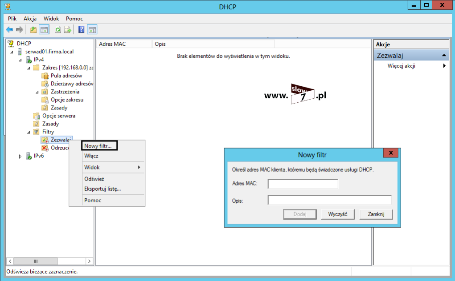
Task: Collapse the Filtry tree node
Action: 29,132
